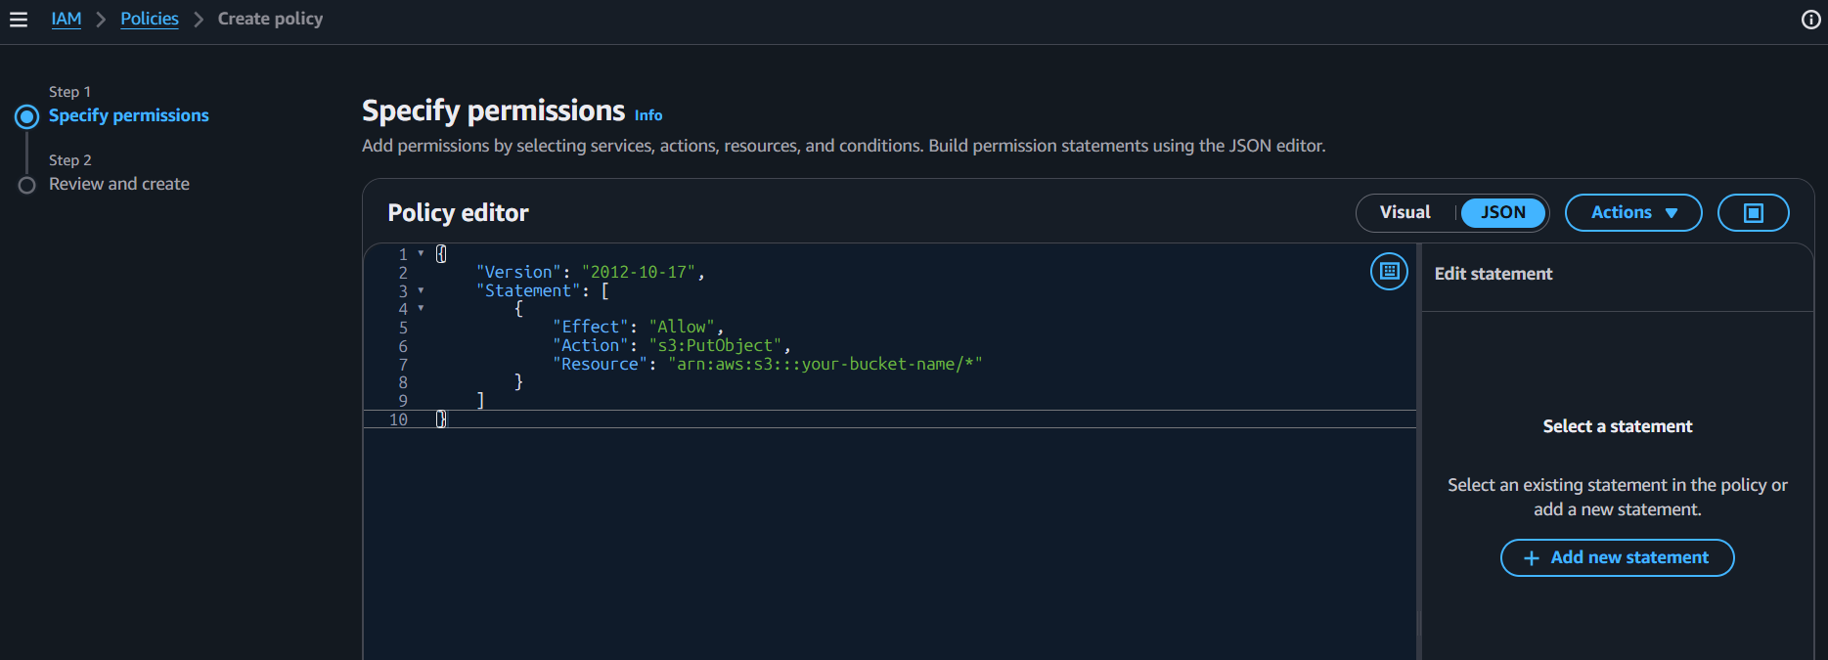Click line number 5 in the gutter
Image resolution: width=1828 pixels, height=660 pixels.
[403, 328]
